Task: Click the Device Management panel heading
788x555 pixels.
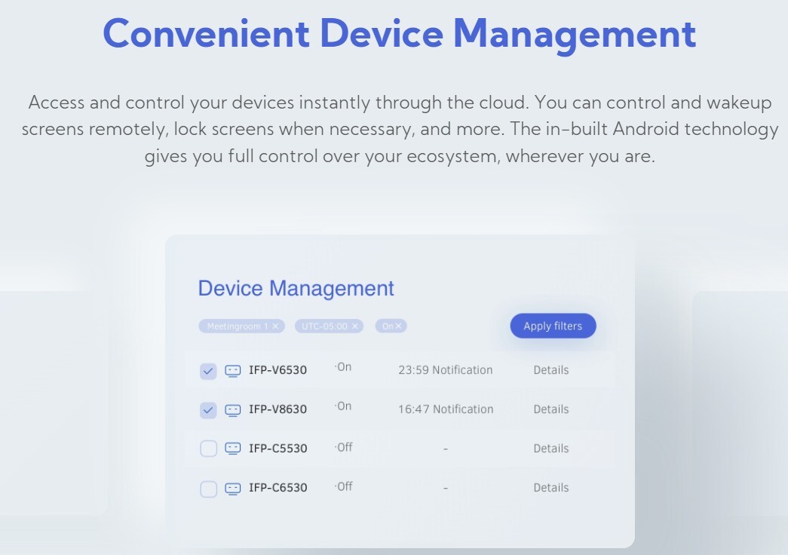Action: (x=296, y=288)
